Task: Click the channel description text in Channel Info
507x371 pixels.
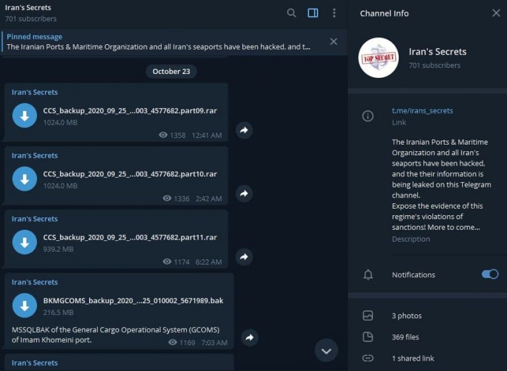Action: coord(442,184)
